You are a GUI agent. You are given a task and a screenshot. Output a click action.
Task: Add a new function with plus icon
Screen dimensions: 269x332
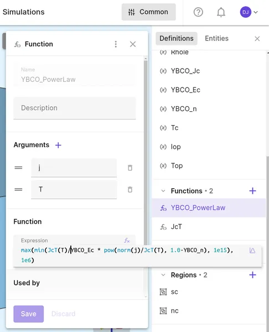[252, 191]
